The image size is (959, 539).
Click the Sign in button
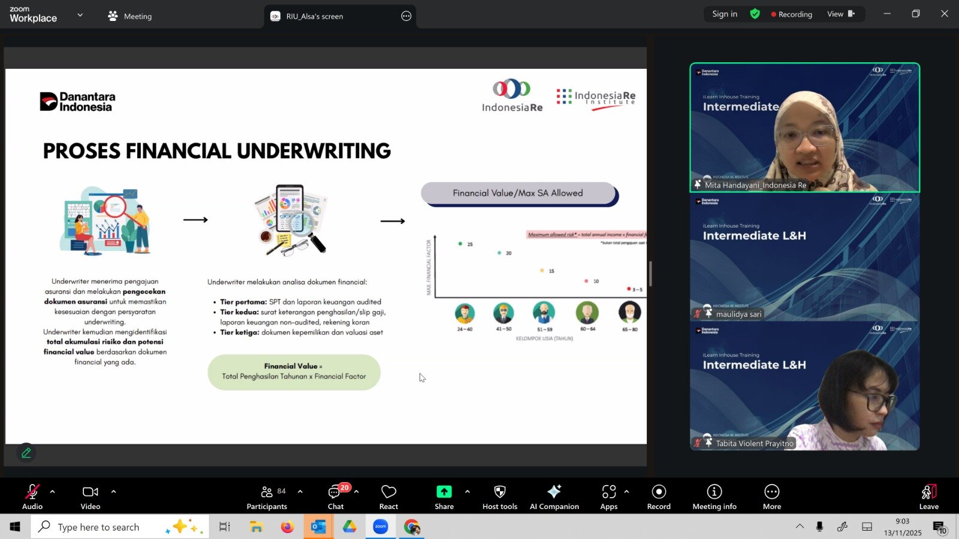(725, 14)
